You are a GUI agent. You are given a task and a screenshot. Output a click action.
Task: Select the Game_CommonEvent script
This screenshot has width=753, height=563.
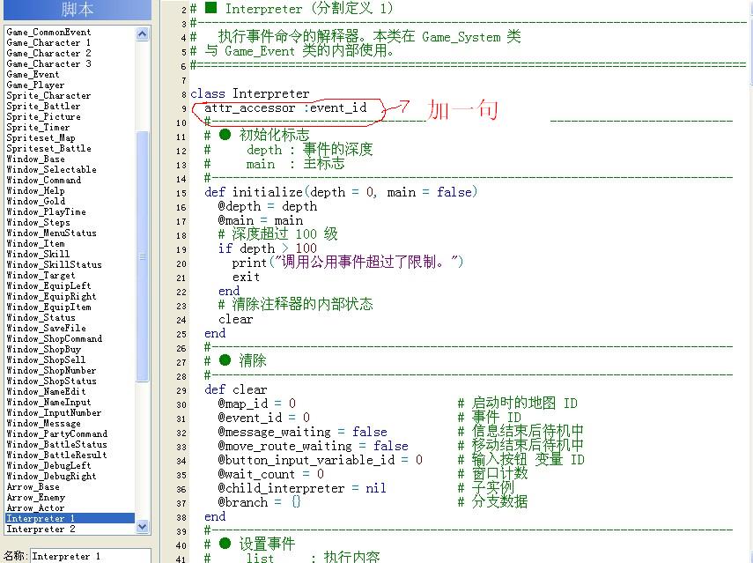pos(48,33)
